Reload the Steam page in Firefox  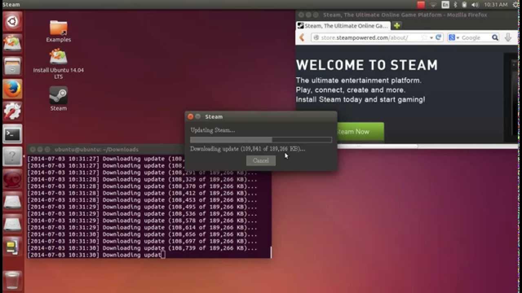tap(438, 37)
